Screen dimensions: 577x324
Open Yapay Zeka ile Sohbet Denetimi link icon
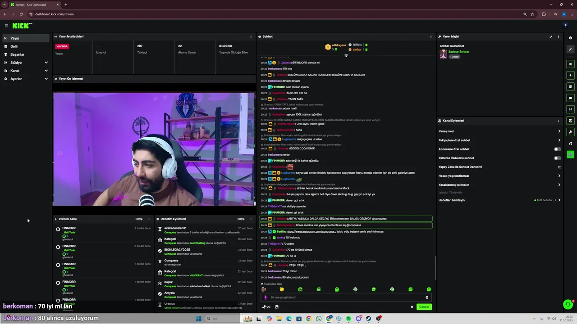[x=559, y=167]
